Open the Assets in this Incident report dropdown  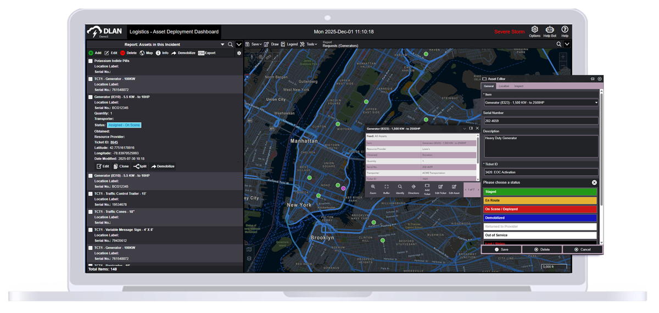coord(222,45)
